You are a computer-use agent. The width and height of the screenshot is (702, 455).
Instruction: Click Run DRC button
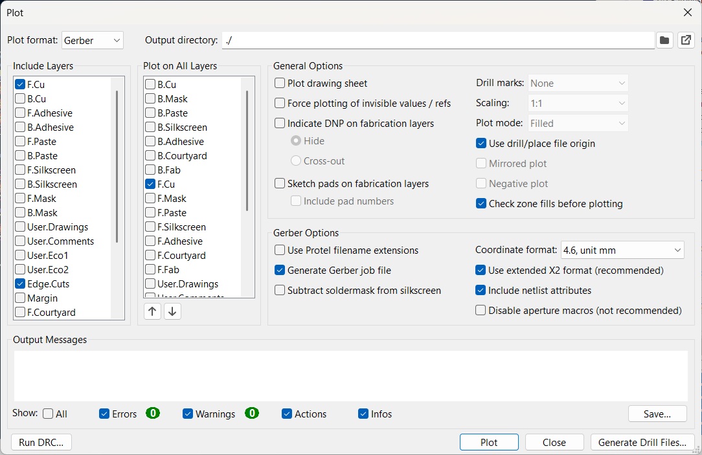pyautogui.click(x=41, y=443)
